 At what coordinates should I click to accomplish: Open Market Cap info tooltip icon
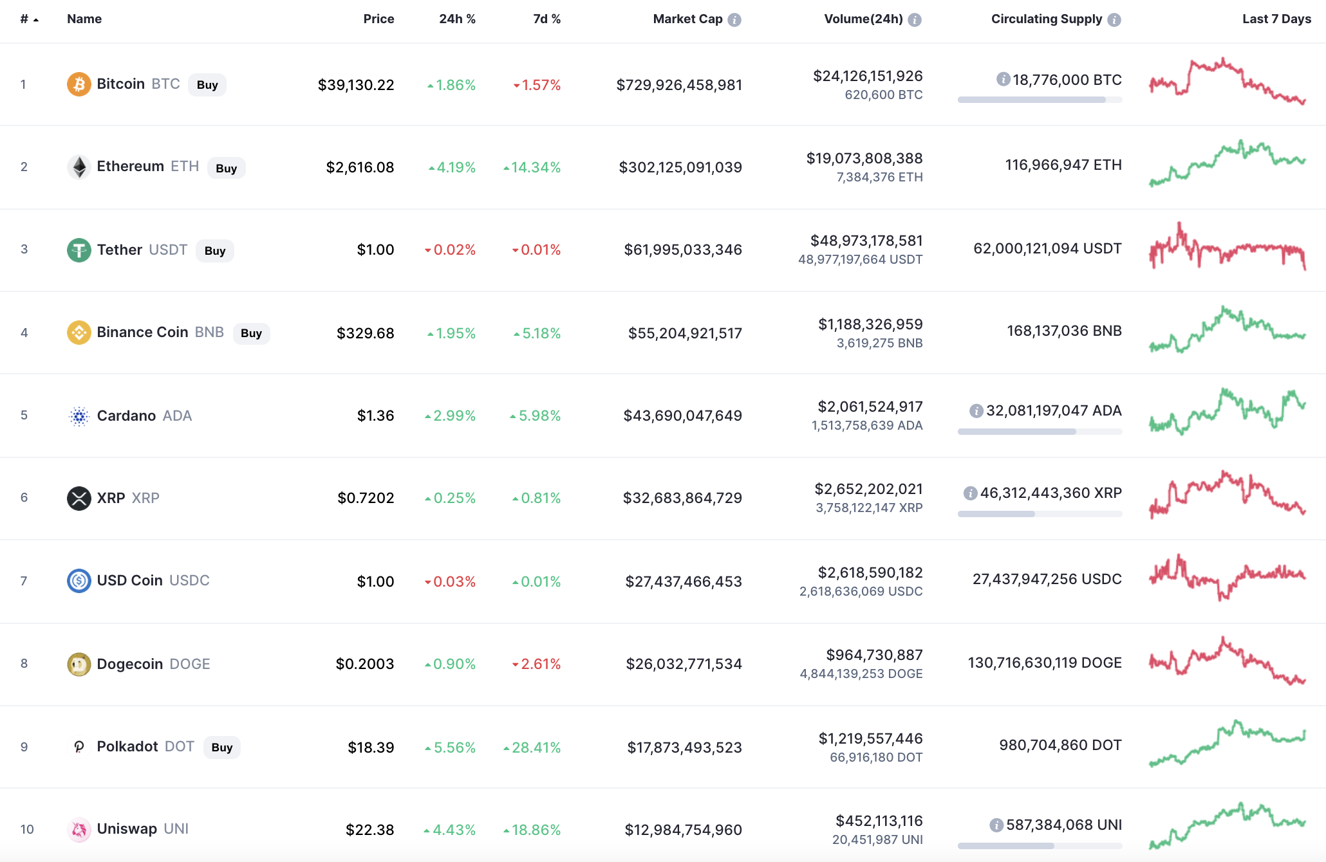(x=734, y=20)
